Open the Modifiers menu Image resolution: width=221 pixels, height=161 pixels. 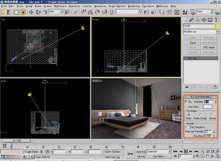[60, 6]
